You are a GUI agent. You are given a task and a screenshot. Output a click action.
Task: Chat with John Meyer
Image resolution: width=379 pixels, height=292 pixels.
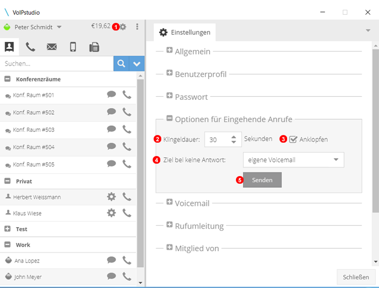pyautogui.click(x=111, y=276)
